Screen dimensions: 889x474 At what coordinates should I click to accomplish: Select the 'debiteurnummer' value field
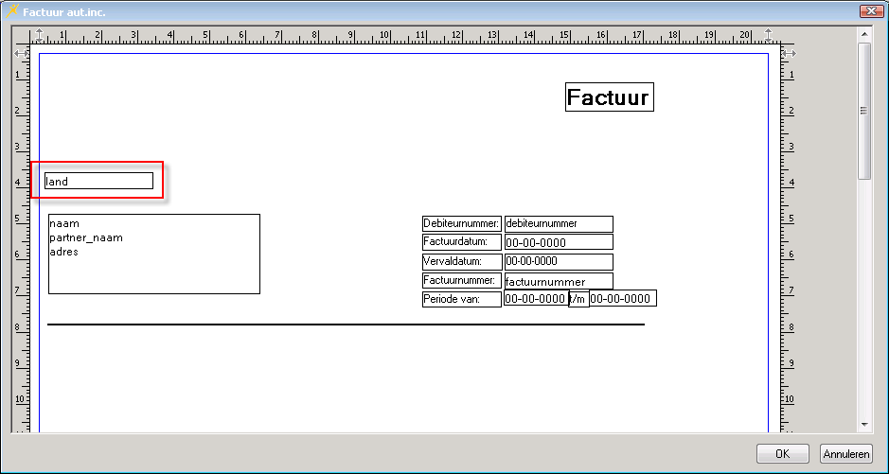(x=559, y=224)
